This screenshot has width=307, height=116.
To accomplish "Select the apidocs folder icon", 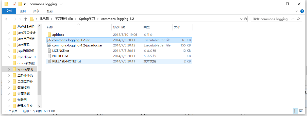I will point(49,35).
